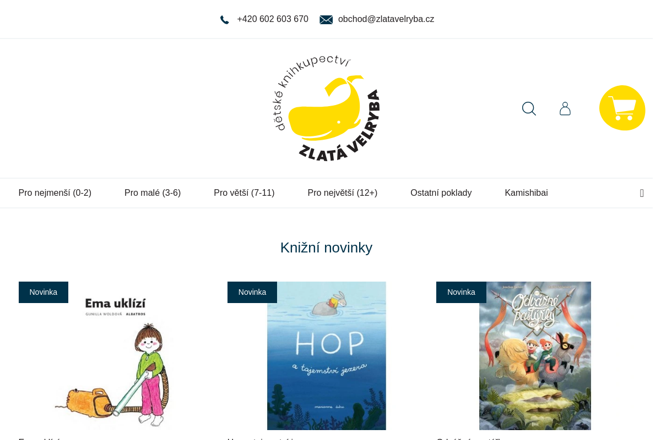
Task: Open the user account icon
Action: click(565, 108)
